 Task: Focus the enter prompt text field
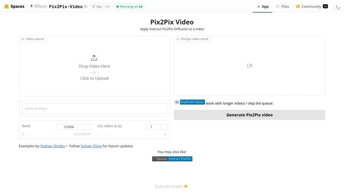tap(94, 108)
